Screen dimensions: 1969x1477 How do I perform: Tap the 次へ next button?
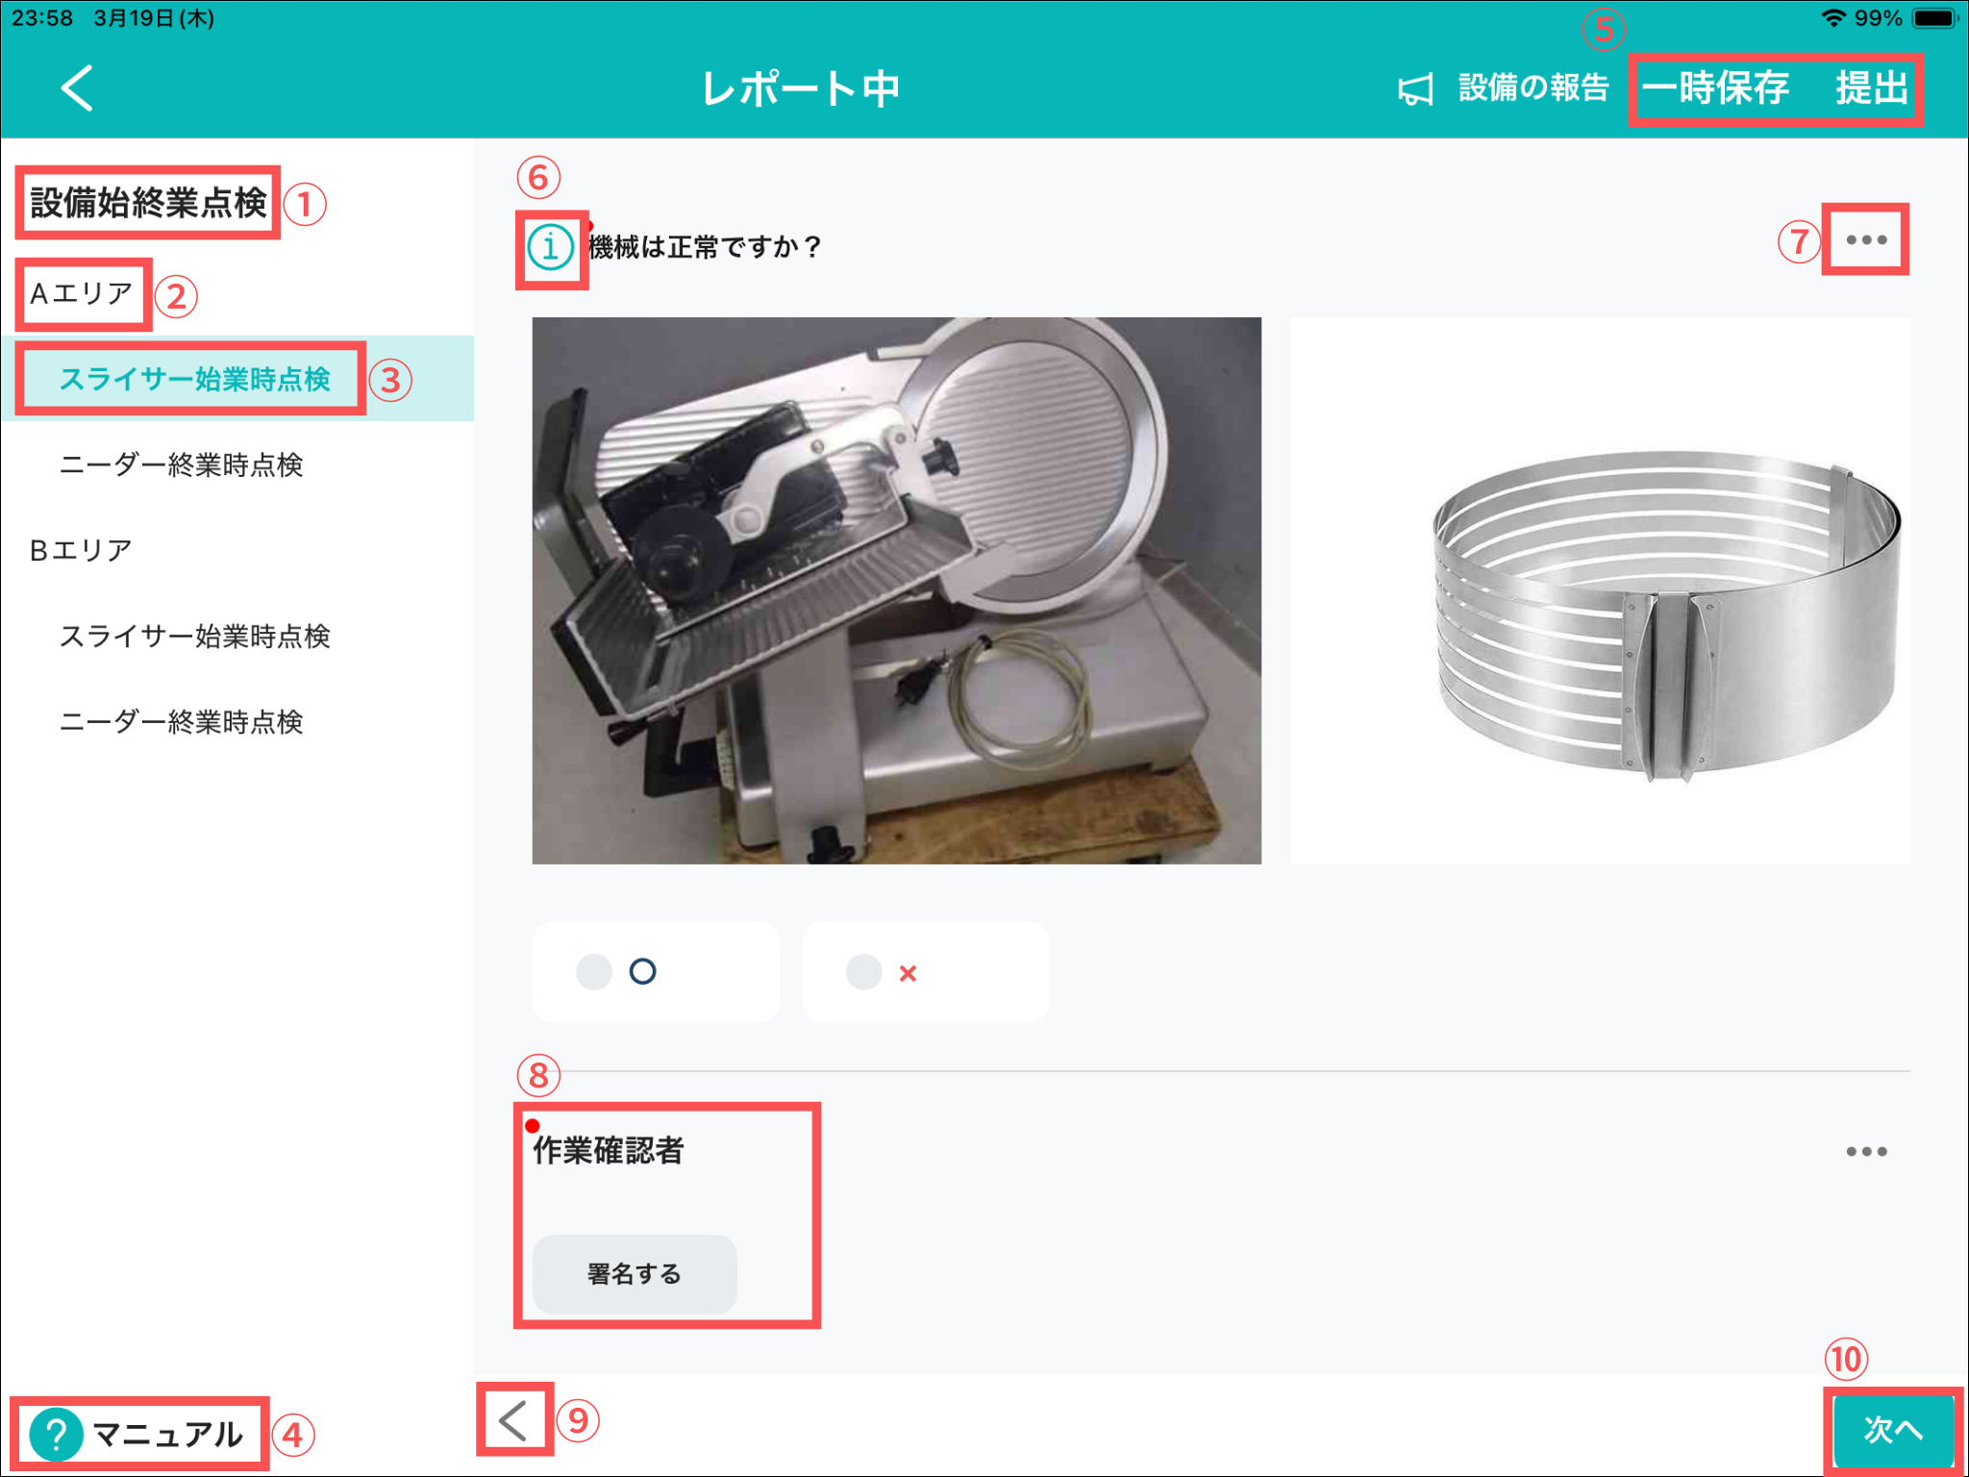click(x=1892, y=1430)
